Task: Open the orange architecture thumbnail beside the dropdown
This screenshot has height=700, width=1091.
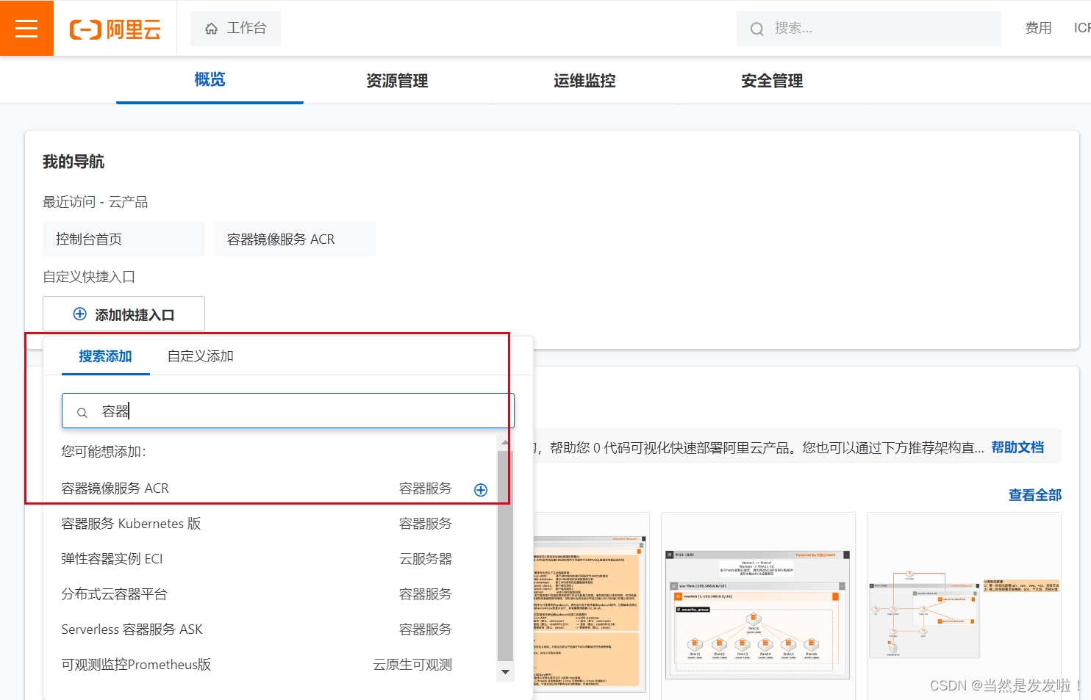Action: [x=590, y=613]
